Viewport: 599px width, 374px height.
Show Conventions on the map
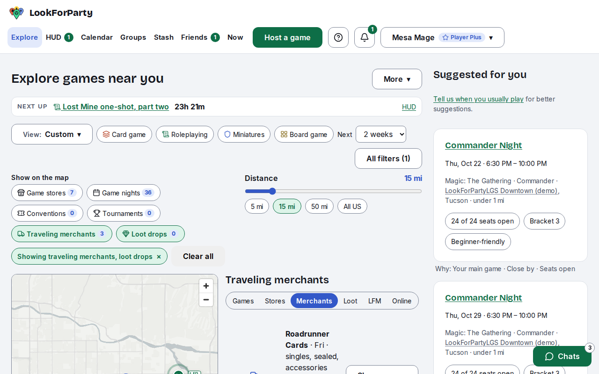(x=47, y=213)
